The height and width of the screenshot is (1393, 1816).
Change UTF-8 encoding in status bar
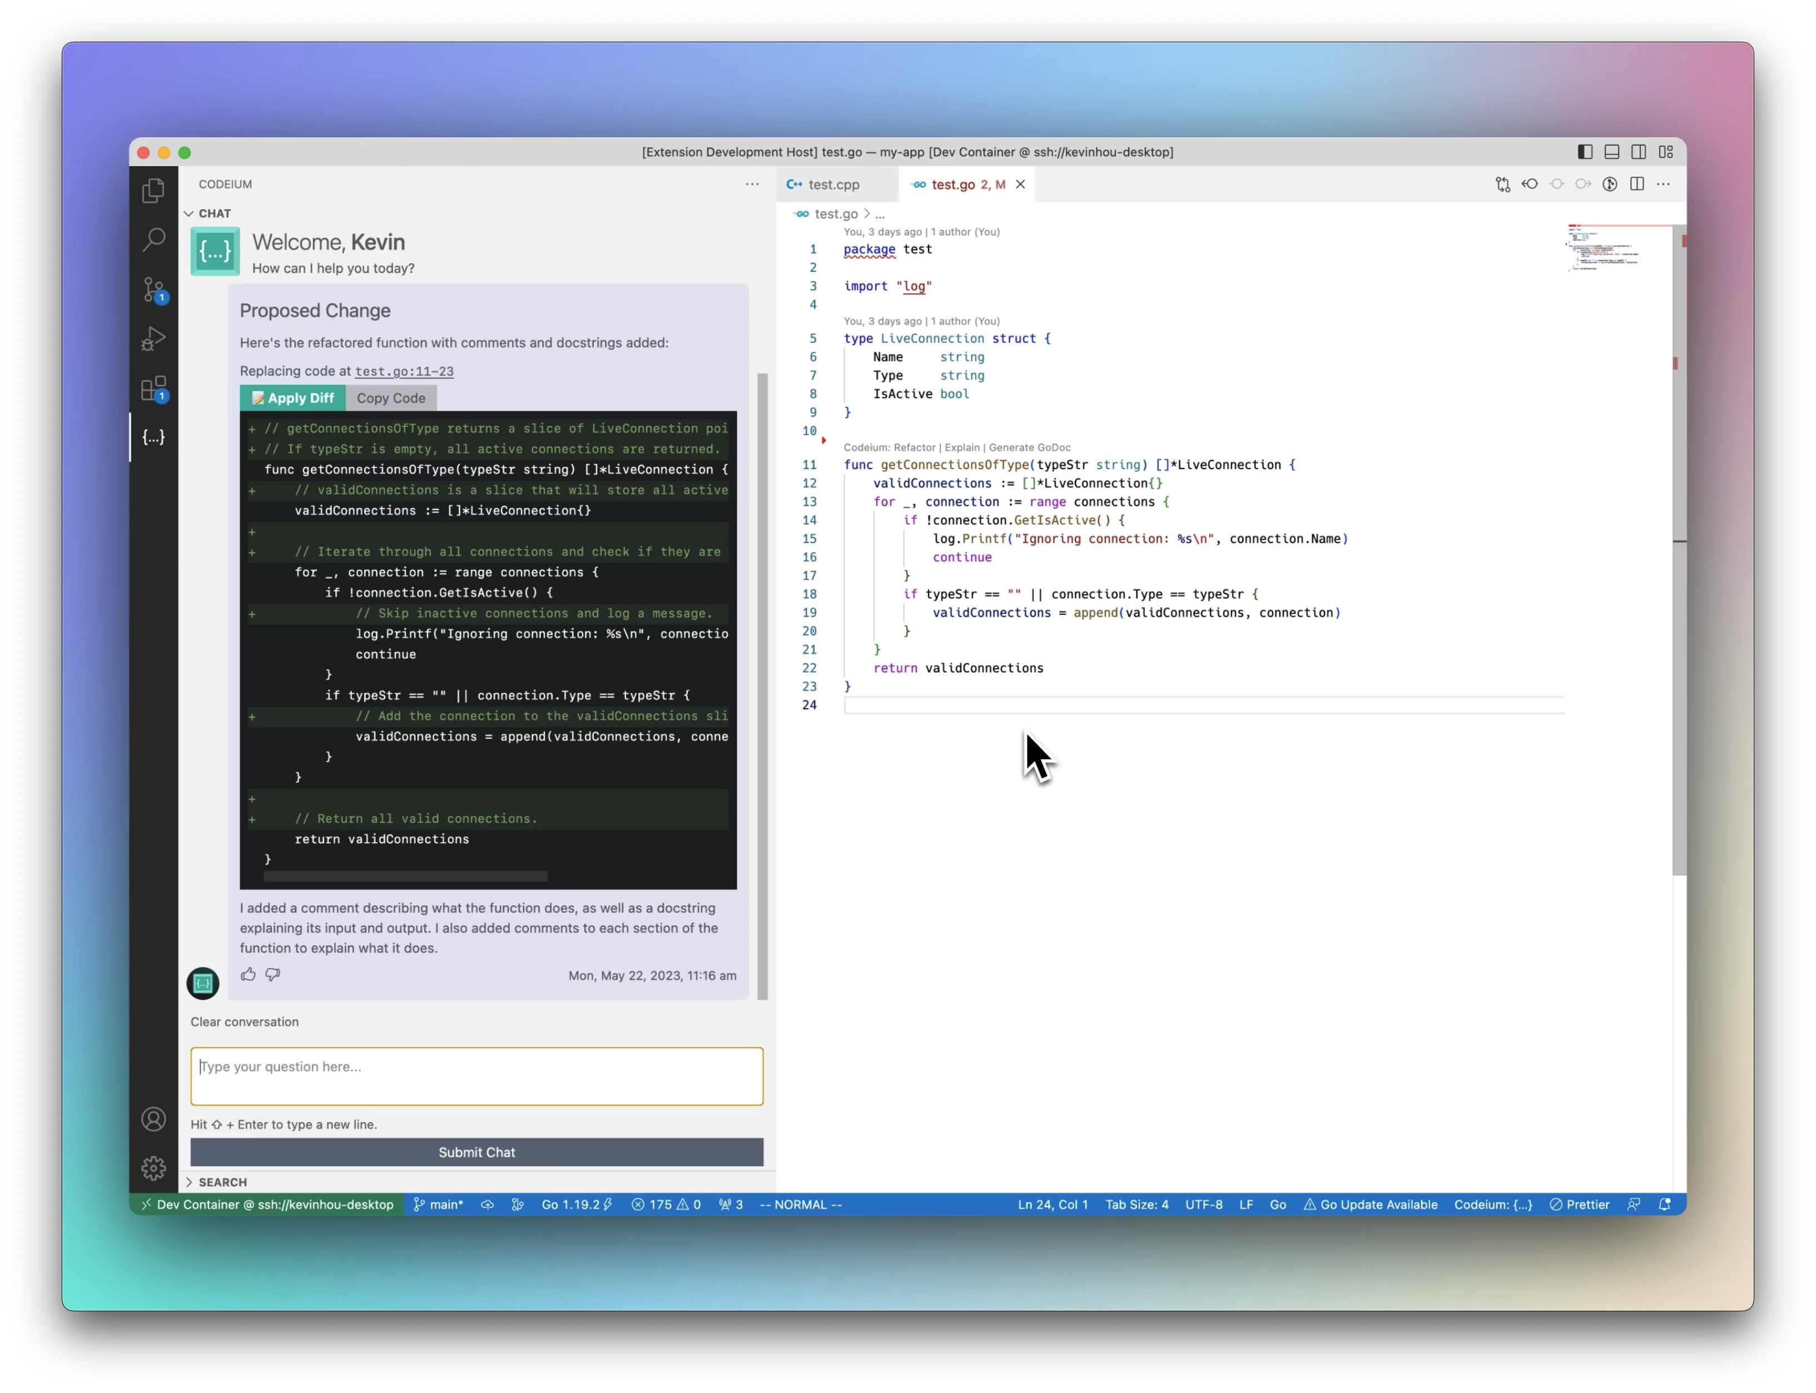pos(1203,1205)
